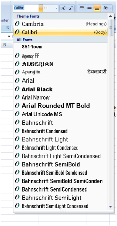This screenshot has width=117, height=226.
Task: Select the Aparajita Devanagari font
Action: 60,72
